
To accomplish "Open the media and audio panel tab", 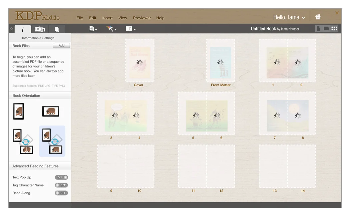I will (40, 29).
